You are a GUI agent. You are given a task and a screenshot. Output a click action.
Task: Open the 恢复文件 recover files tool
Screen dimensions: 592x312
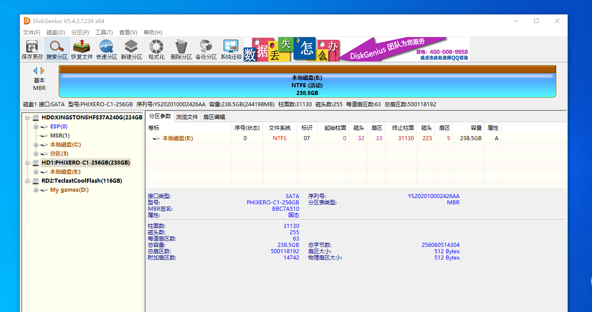82,49
